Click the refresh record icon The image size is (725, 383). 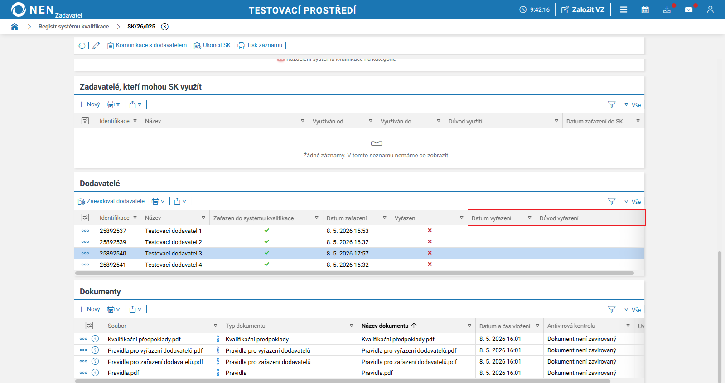coord(82,45)
